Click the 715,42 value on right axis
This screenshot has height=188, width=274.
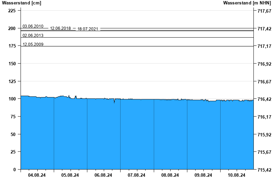pyautogui.click(x=264, y=170)
